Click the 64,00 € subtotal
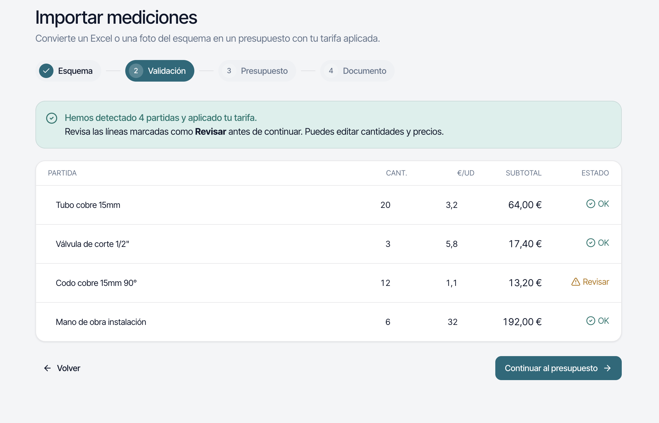 click(525, 205)
